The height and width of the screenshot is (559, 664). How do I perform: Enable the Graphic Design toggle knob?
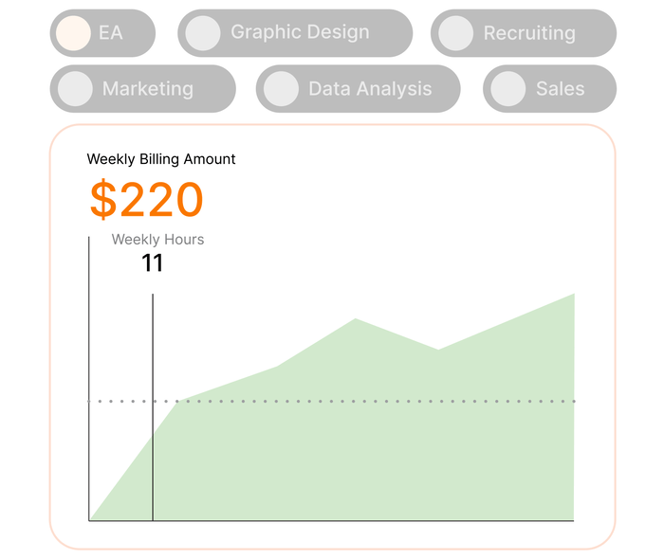202,33
